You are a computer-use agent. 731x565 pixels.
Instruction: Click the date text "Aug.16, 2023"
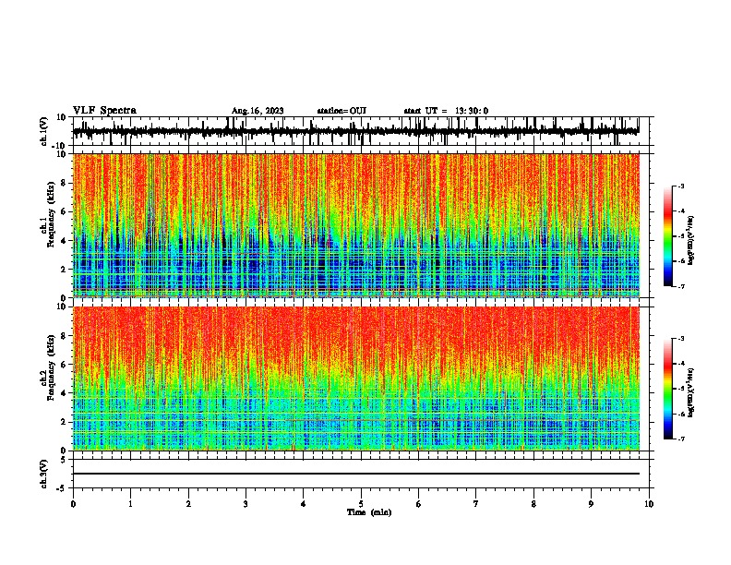tap(258, 111)
